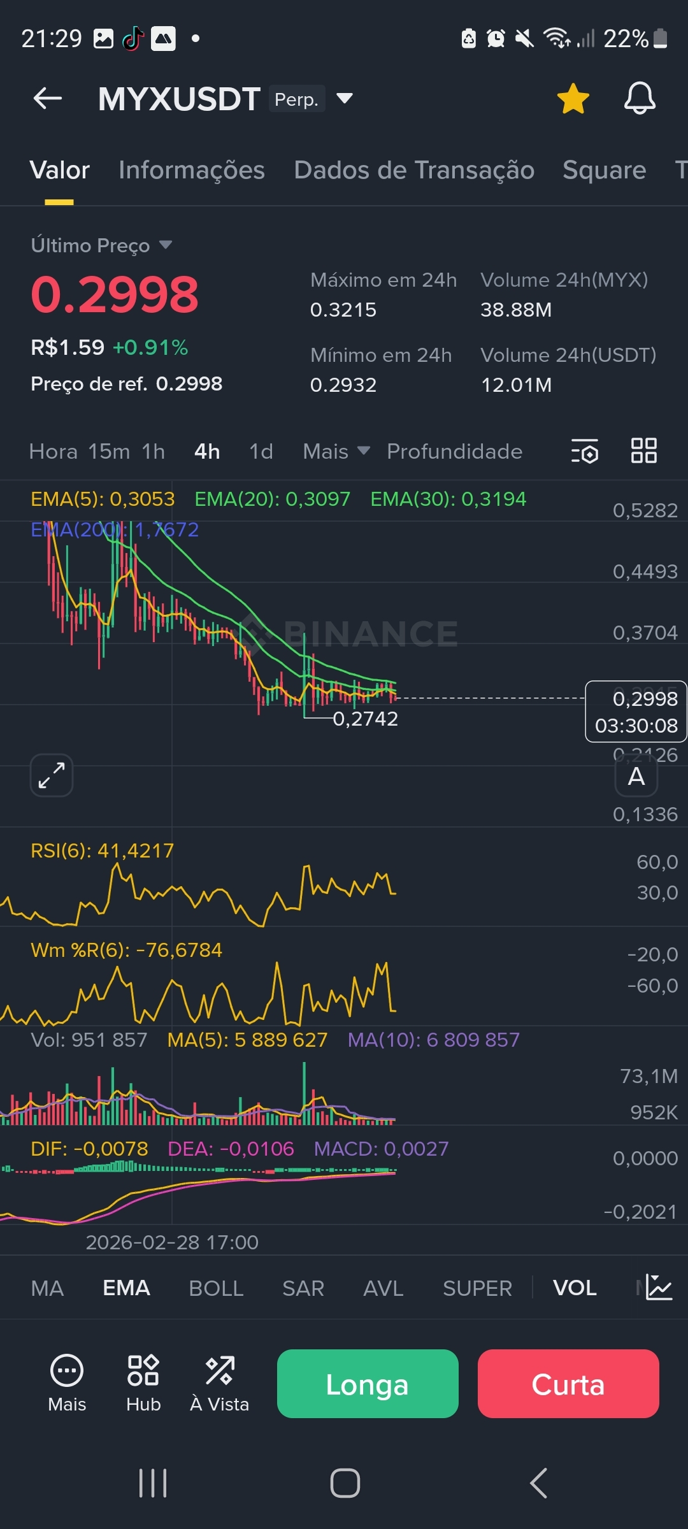Select 15m chart interval

pyautogui.click(x=109, y=452)
